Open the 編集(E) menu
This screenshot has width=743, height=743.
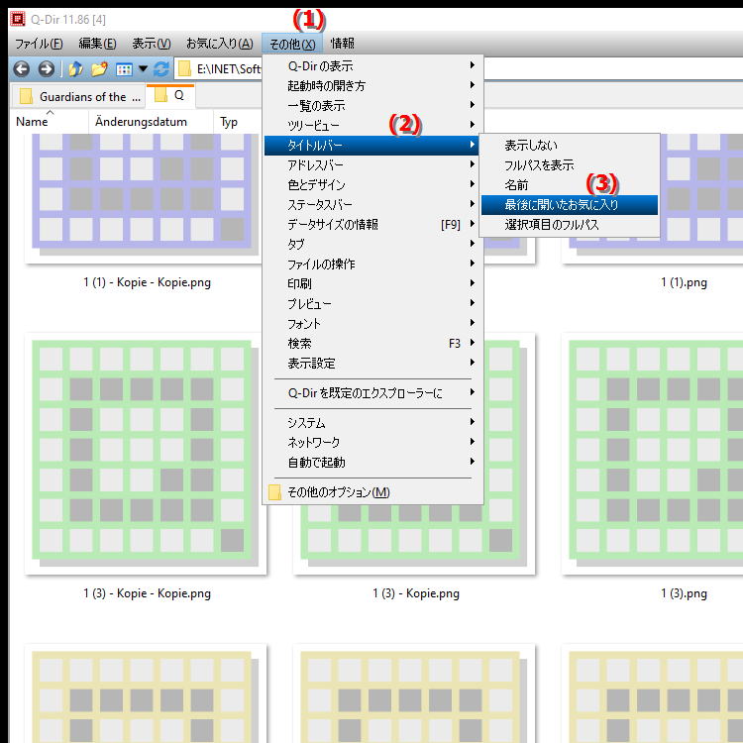point(97,44)
